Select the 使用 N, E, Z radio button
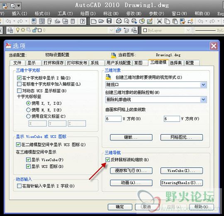Image resolution: width=224 pixels, height=216 pixels. (x=29, y=110)
